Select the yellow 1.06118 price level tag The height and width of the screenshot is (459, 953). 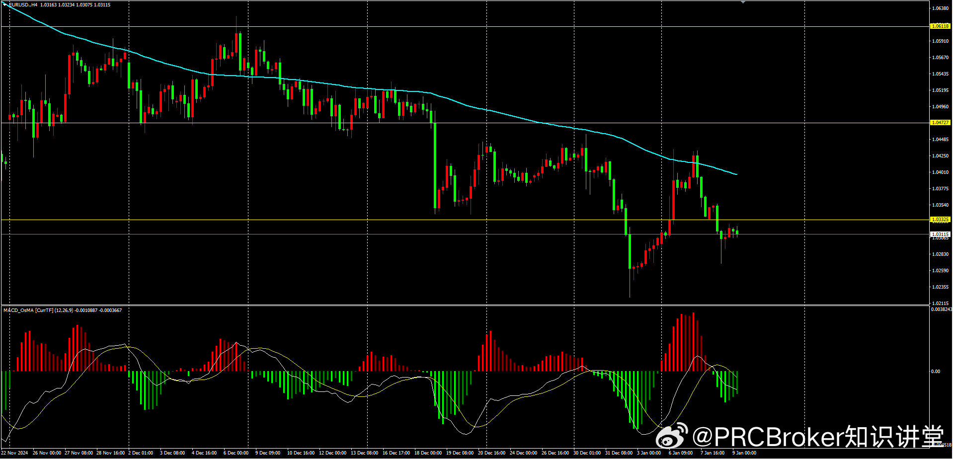(x=940, y=26)
